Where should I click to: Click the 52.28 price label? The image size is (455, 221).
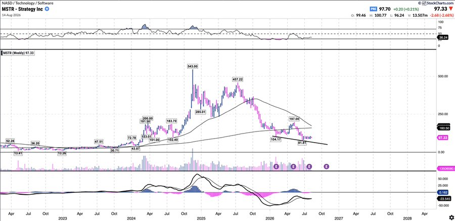point(10,141)
